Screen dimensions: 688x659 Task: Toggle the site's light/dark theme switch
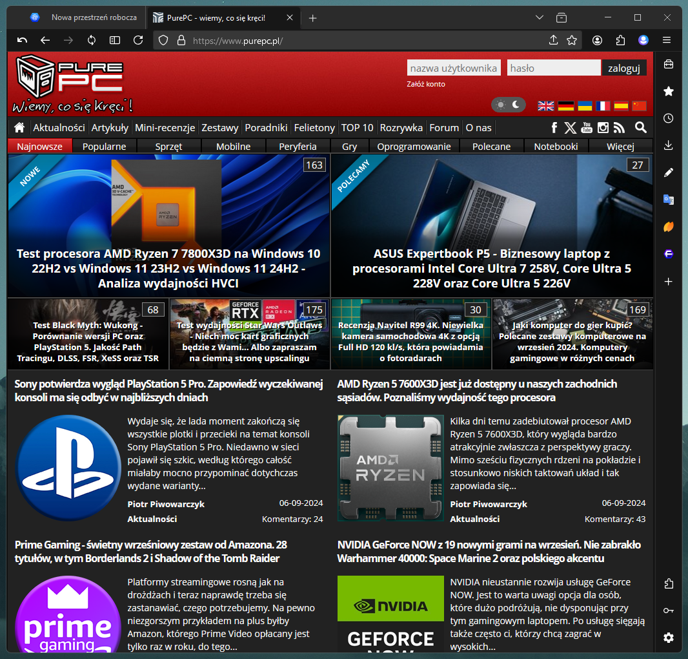point(509,105)
